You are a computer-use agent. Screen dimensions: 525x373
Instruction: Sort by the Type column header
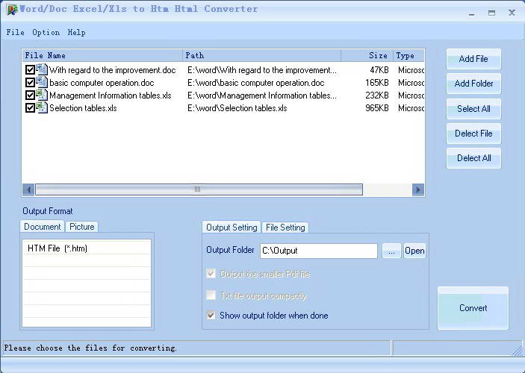[x=408, y=55]
